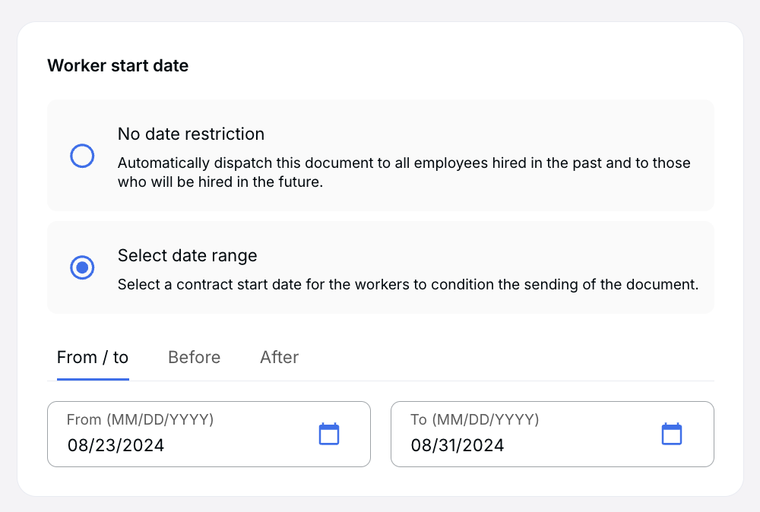Image resolution: width=760 pixels, height=512 pixels.
Task: Open the calendar picker for the From date
Action: (328, 434)
